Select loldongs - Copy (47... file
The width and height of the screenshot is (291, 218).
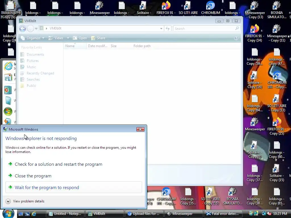pyautogui.click(x=277, y=57)
